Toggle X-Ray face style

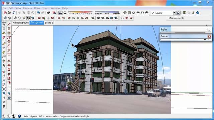[x=5, y=18]
